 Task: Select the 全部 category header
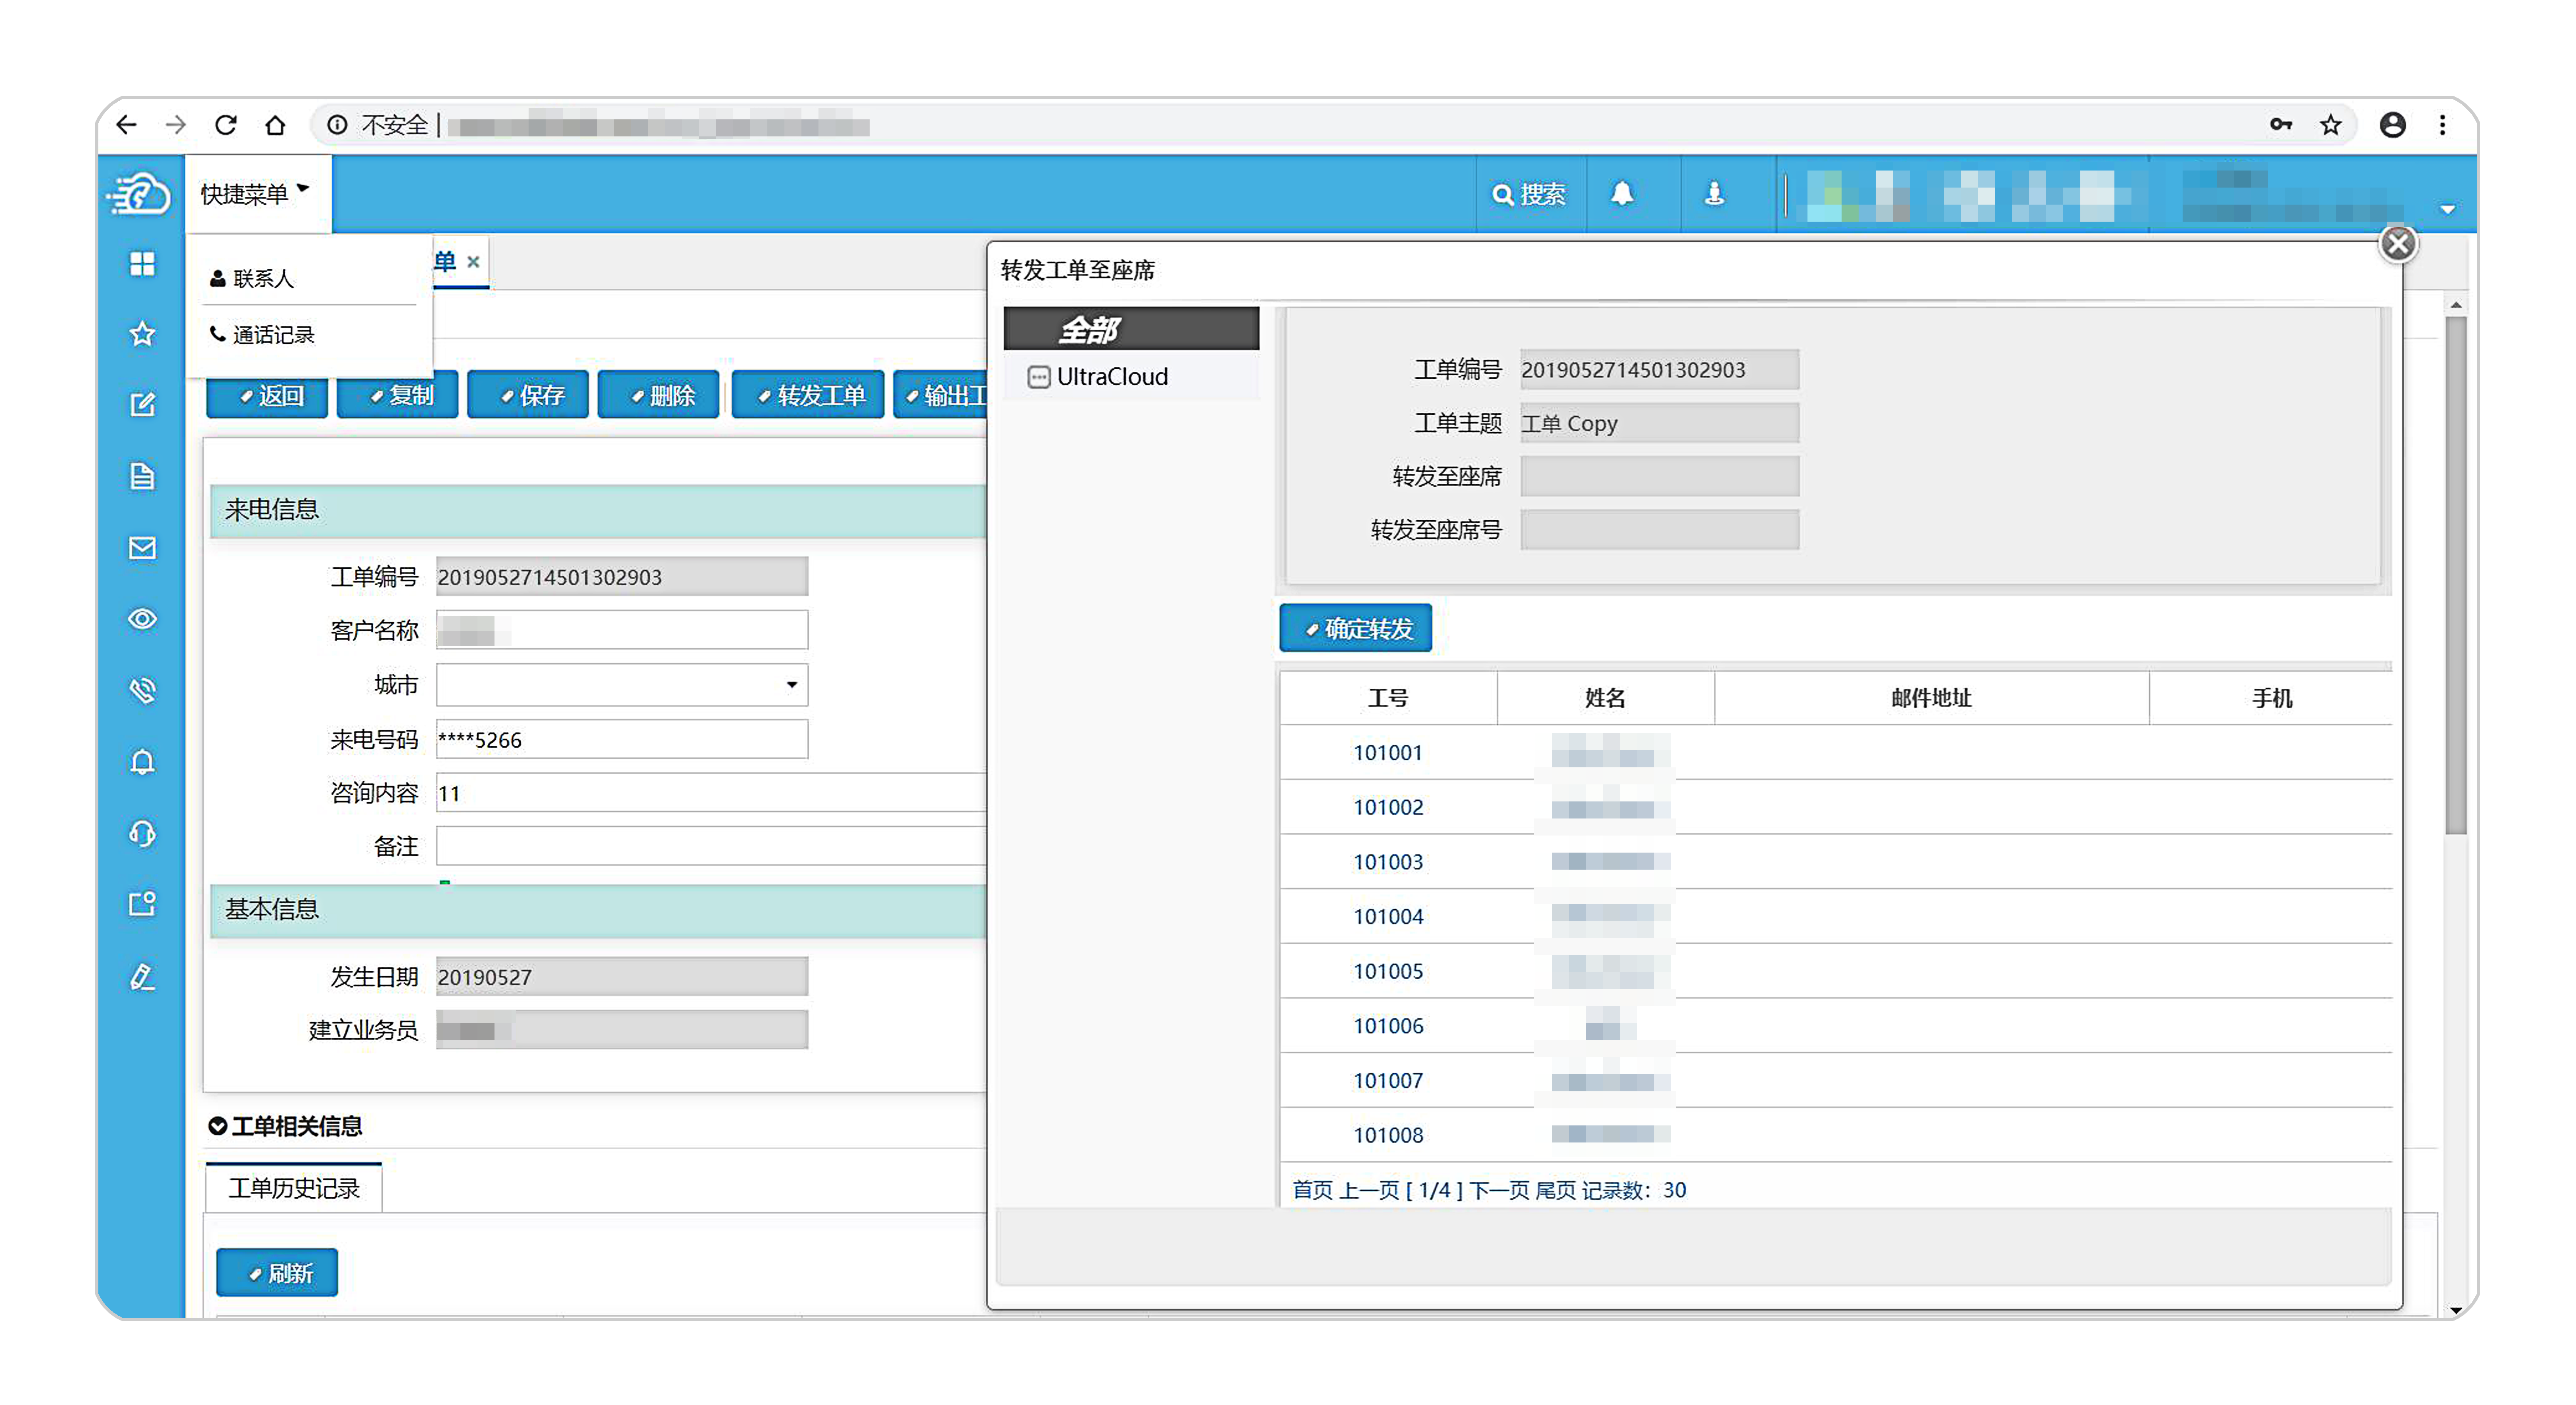pyautogui.click(x=1131, y=329)
